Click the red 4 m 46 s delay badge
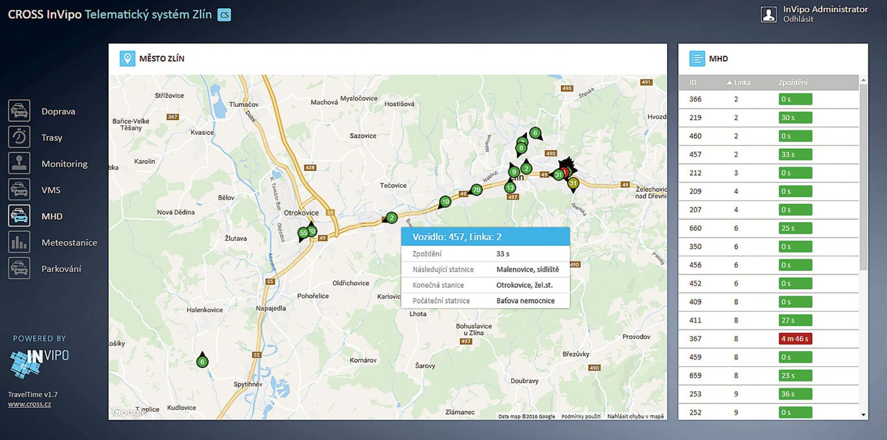This screenshot has height=440, width=887. click(795, 339)
